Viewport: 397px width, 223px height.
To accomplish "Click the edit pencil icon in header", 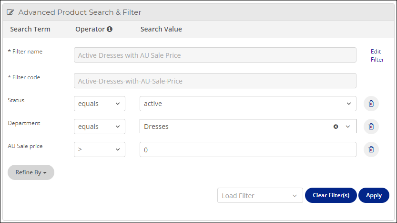I will click(10, 12).
